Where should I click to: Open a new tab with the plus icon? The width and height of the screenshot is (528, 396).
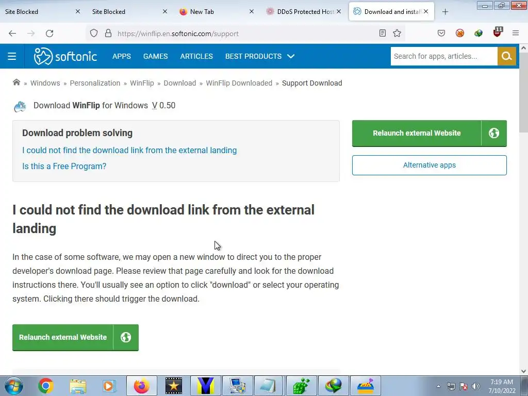click(445, 12)
